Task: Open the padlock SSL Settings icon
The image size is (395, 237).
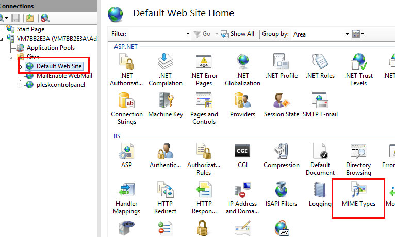Action: point(202,228)
